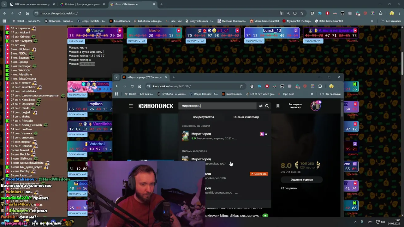This screenshot has height=227, width=404.
Task: Click the mapcar.alwaysdata.net/loto address bar
Action: (158, 13)
